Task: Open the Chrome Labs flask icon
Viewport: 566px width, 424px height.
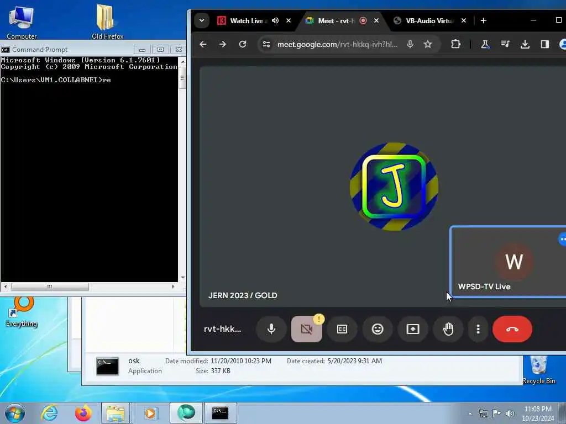Action: pos(485,44)
